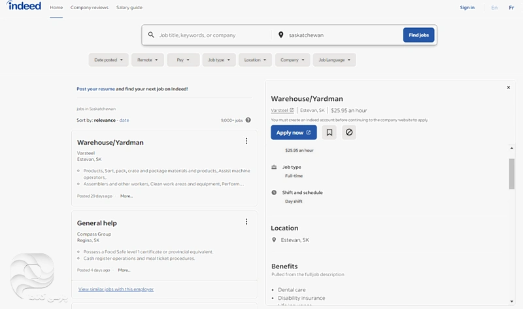The height and width of the screenshot is (309, 523).
Task: Open the Salary guide page
Action: [129, 8]
